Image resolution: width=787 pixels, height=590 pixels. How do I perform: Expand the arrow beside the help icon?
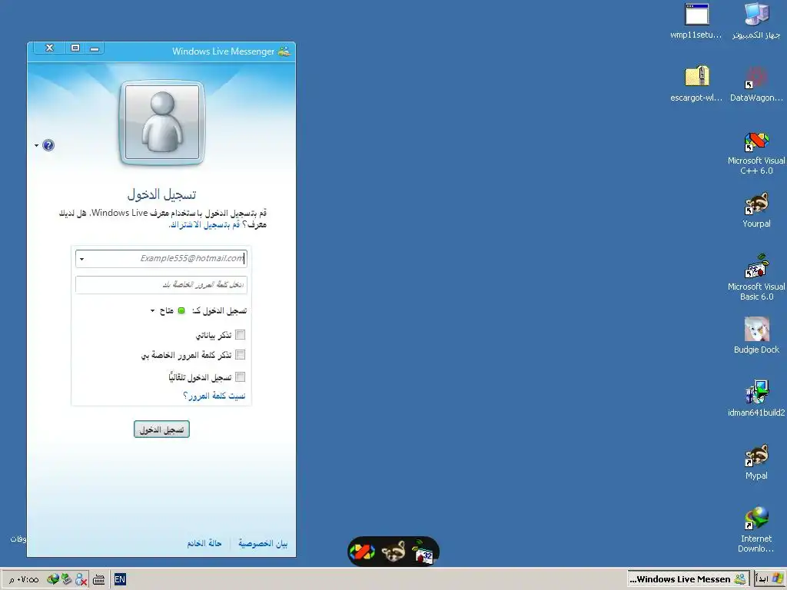point(37,146)
